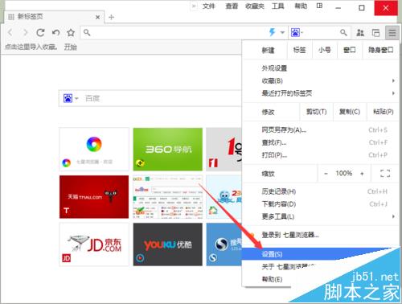
Task: Click the user accounts icon in toolbar
Action: [360, 33]
